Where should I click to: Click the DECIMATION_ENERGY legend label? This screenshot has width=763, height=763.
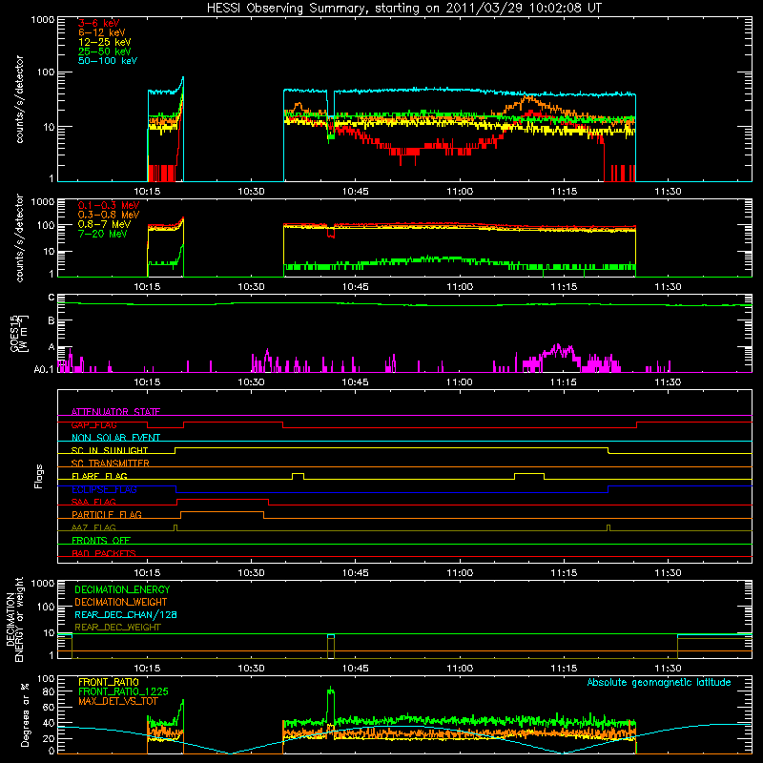122,589
